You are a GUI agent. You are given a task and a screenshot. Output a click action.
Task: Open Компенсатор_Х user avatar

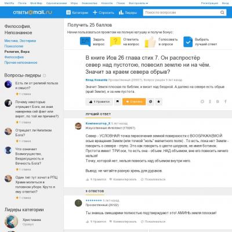[x=78, y=126]
